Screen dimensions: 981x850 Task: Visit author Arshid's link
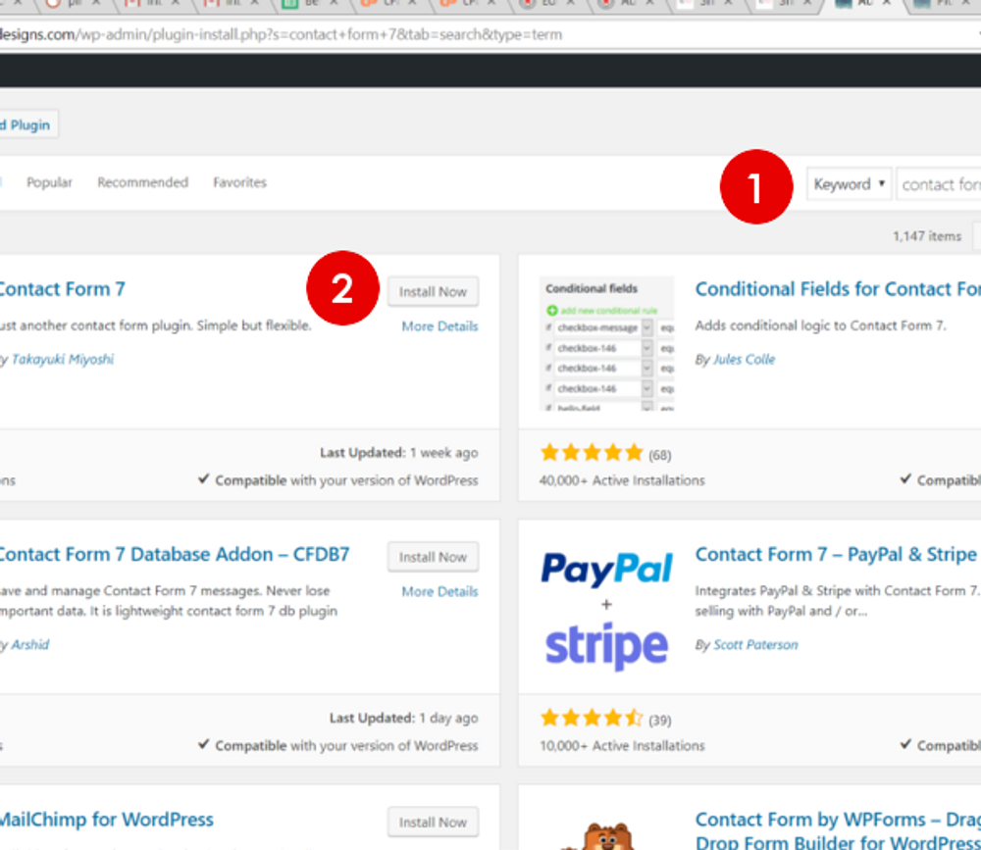click(x=30, y=644)
